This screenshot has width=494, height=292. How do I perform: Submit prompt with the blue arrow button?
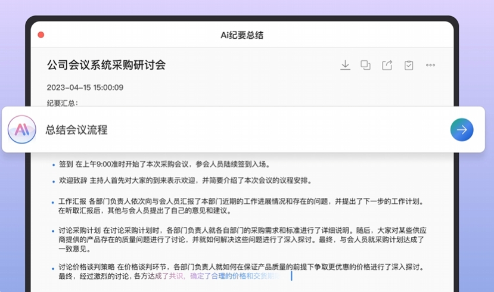tap(462, 129)
